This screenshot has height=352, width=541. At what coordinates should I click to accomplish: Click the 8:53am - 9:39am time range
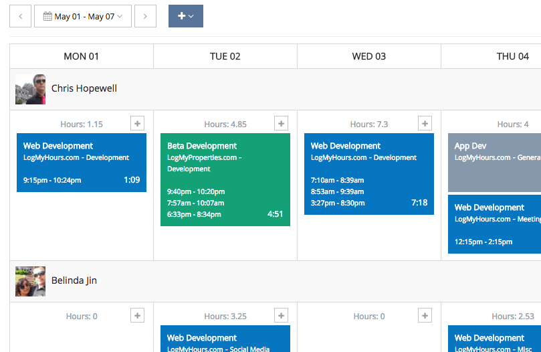(337, 191)
